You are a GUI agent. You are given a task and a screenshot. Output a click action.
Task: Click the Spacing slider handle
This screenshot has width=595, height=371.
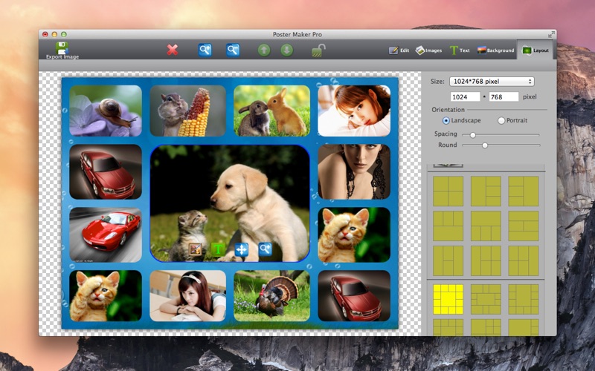tap(472, 134)
